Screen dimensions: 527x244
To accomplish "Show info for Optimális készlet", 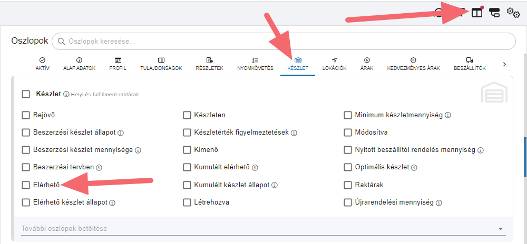I will click(x=414, y=167).
